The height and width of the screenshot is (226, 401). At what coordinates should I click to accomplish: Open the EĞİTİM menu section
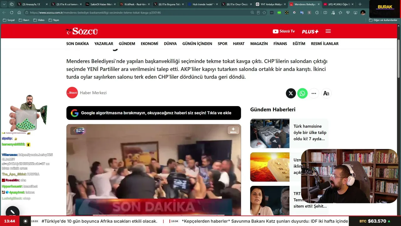[299, 44]
